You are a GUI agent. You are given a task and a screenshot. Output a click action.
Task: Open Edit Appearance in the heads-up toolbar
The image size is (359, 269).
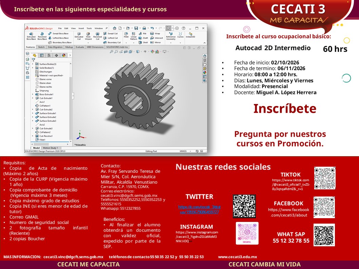pos(152,51)
